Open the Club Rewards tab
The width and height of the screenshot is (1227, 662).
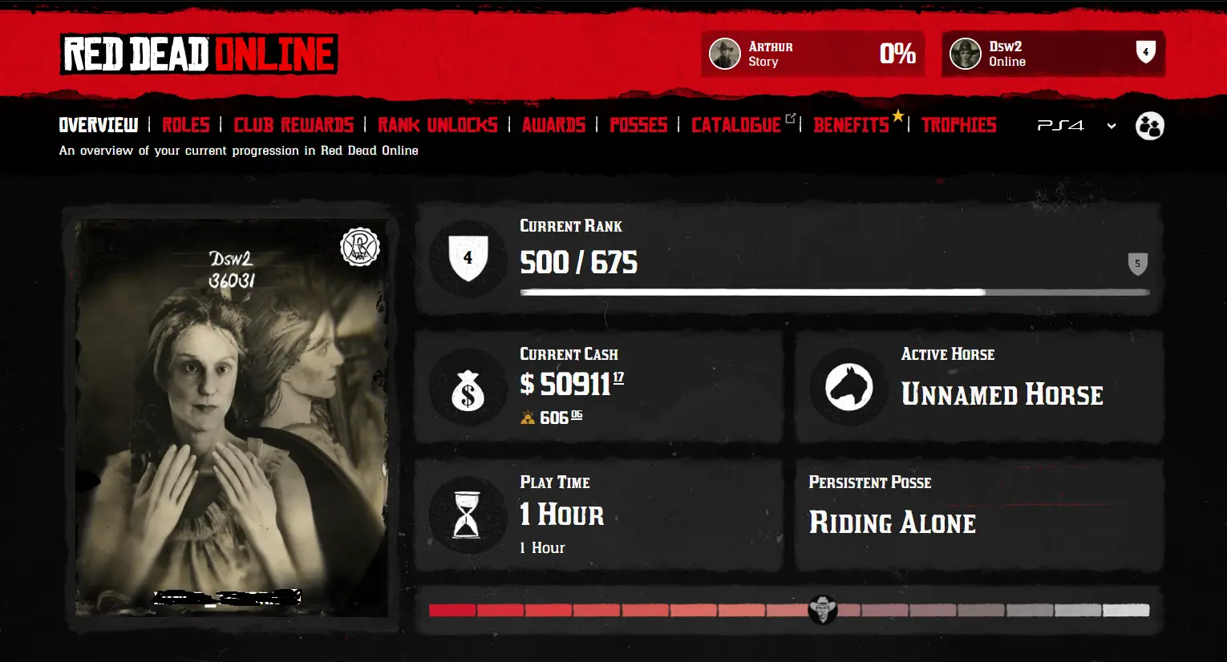294,125
